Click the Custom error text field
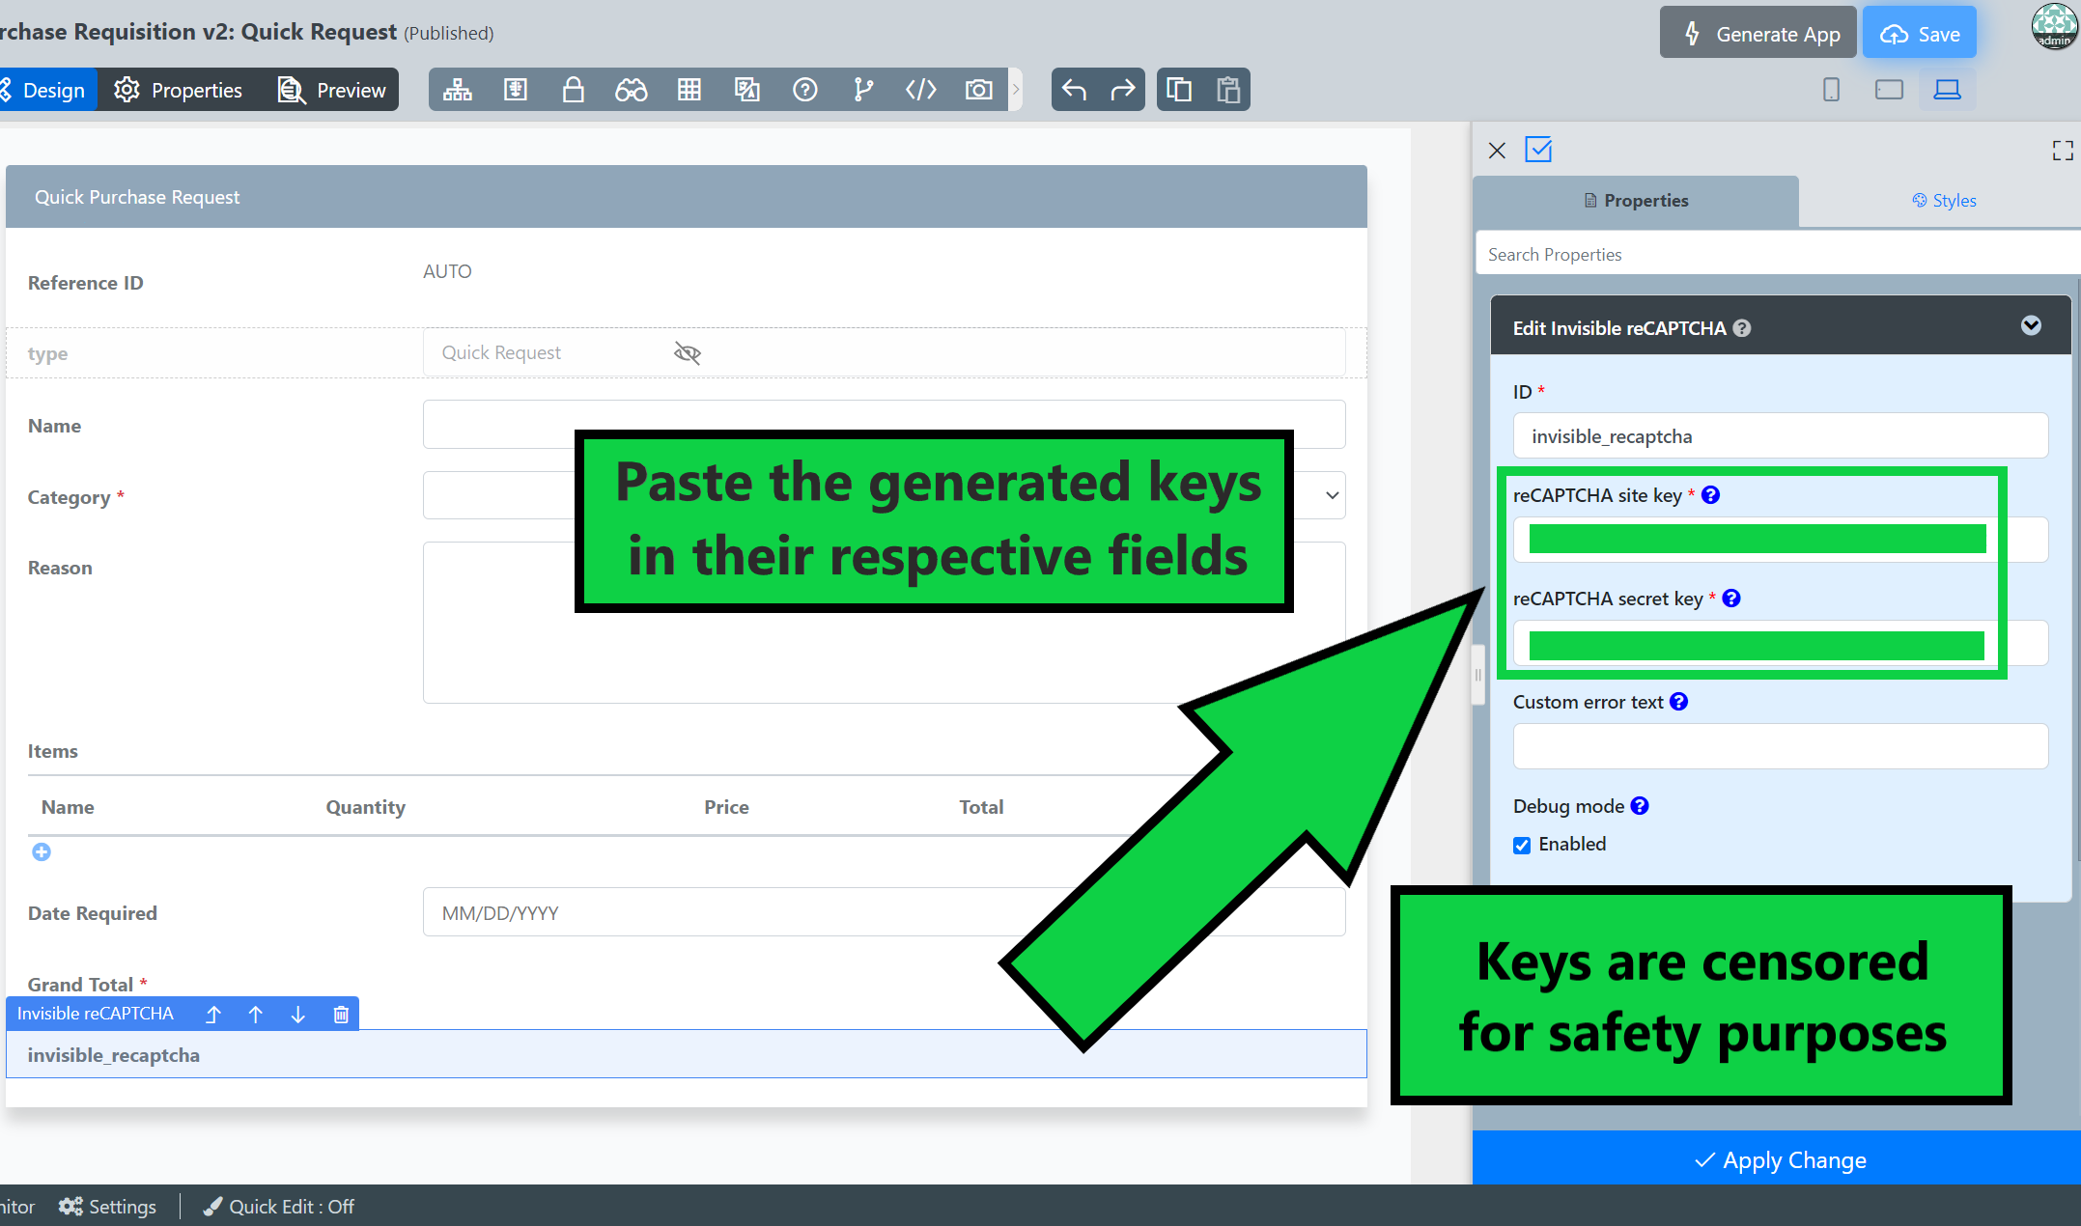Viewport: 2081px width, 1226px height. [x=1780, y=746]
